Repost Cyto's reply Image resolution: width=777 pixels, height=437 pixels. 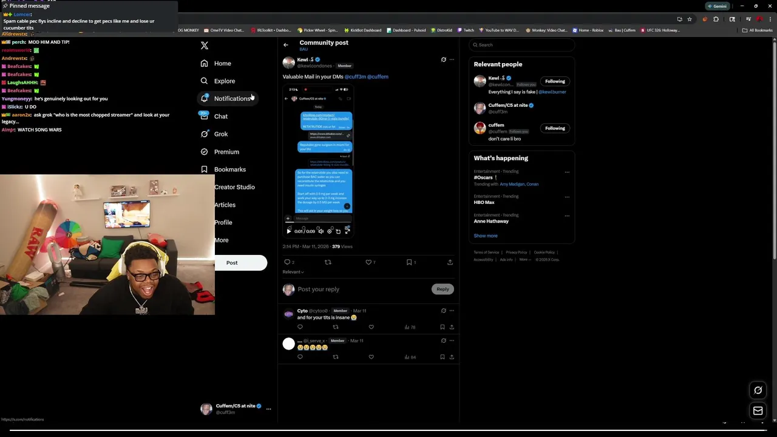click(x=336, y=327)
